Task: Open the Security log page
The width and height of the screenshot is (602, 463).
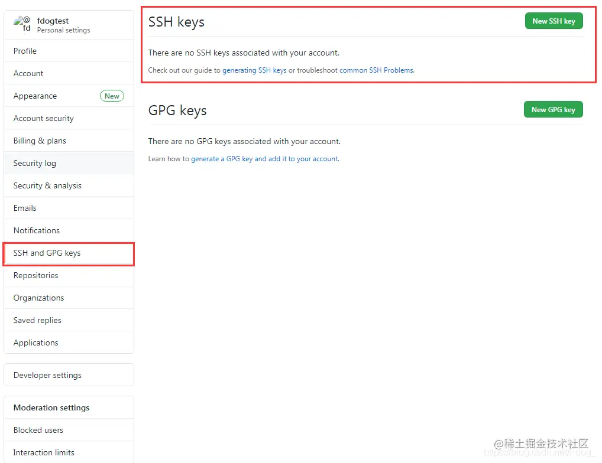Action: 69,163
